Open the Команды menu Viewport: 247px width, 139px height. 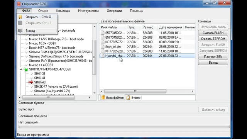(x=63, y=11)
